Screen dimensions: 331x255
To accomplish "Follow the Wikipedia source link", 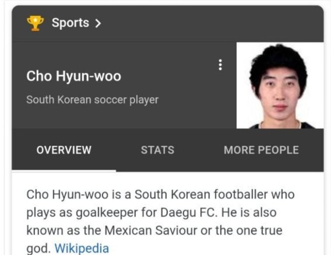I will [x=82, y=248].
